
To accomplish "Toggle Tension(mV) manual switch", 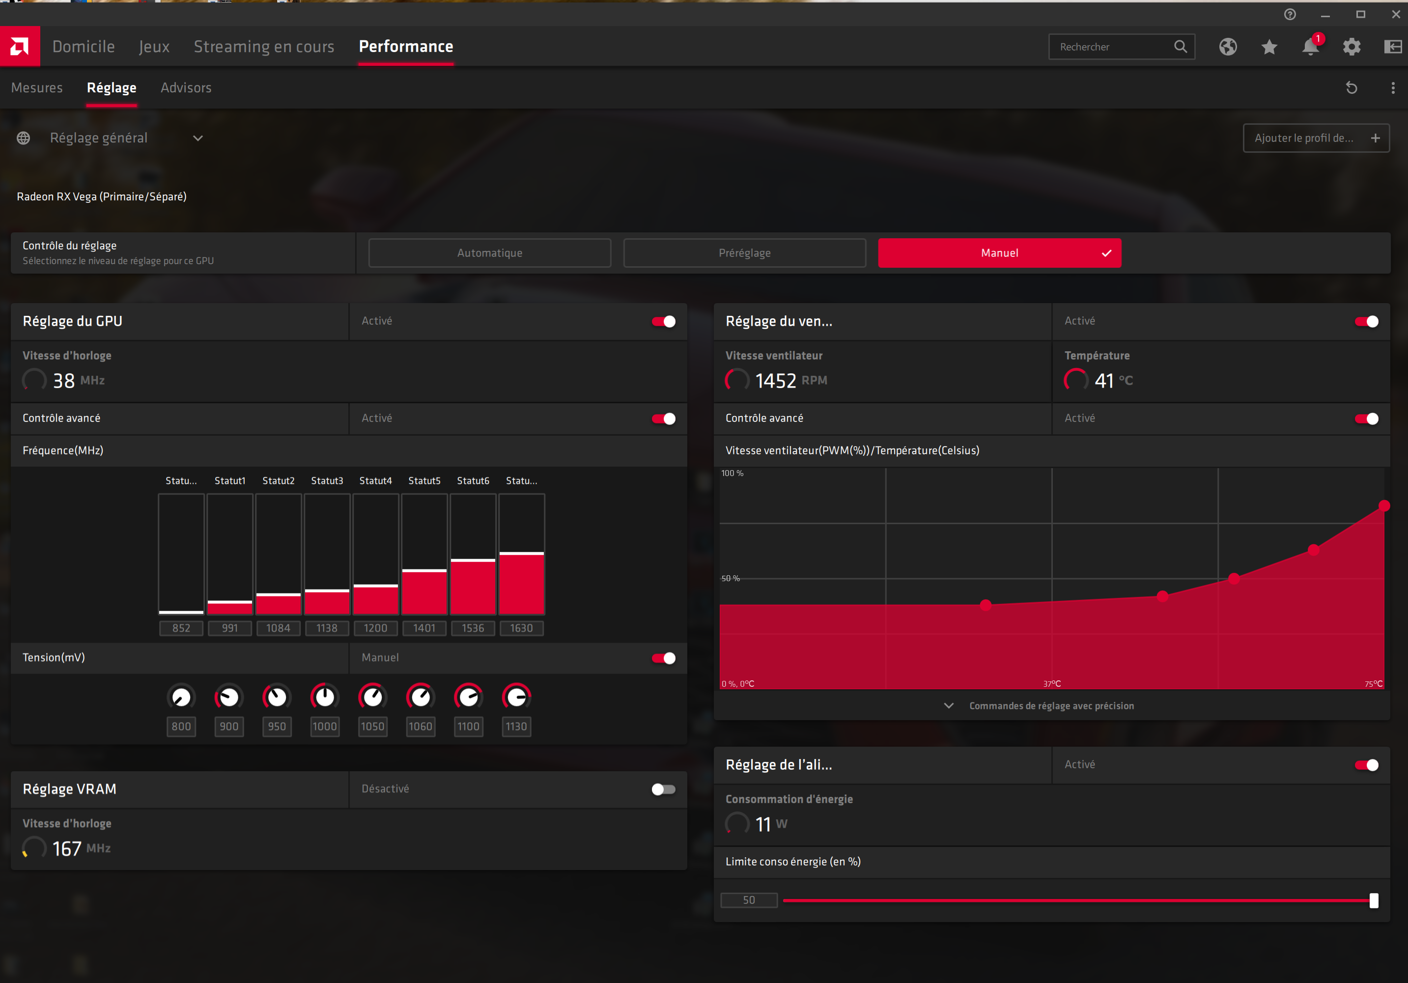I will coord(664,658).
